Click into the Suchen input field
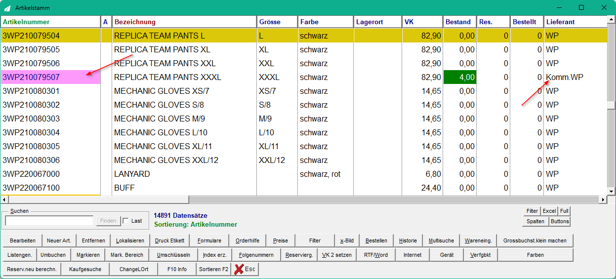616x279 pixels. pos(49,221)
